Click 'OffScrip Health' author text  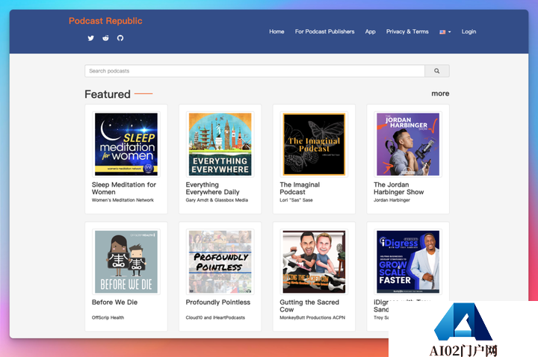(108, 317)
